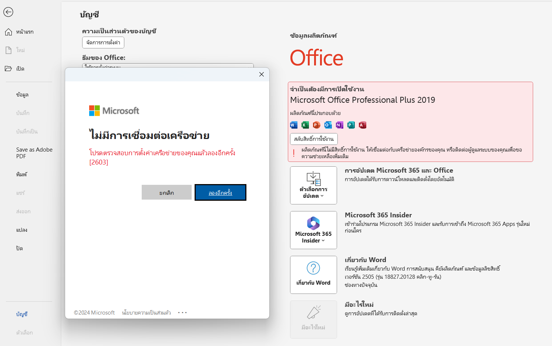The height and width of the screenshot is (346, 552).
Task: Click the red exclamation warning icon
Action: tap(294, 153)
